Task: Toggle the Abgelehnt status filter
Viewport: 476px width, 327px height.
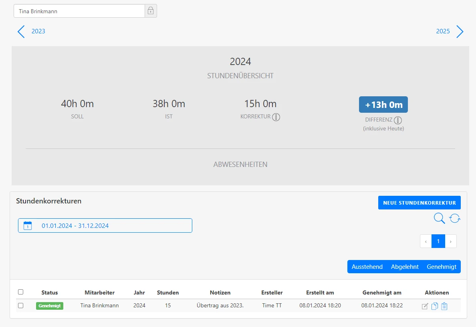Action: pos(405,266)
